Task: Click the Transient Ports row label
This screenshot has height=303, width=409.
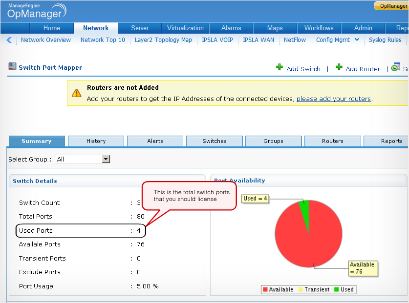Action: tap(42, 259)
